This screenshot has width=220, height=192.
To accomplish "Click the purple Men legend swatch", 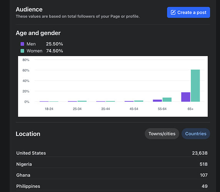I will tap(22, 44).
